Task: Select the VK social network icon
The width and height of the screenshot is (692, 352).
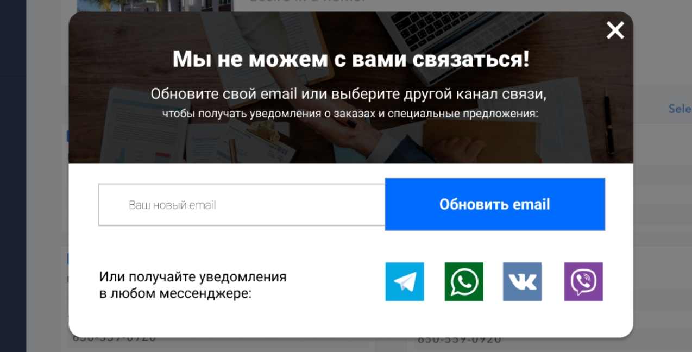Action: pyautogui.click(x=522, y=281)
